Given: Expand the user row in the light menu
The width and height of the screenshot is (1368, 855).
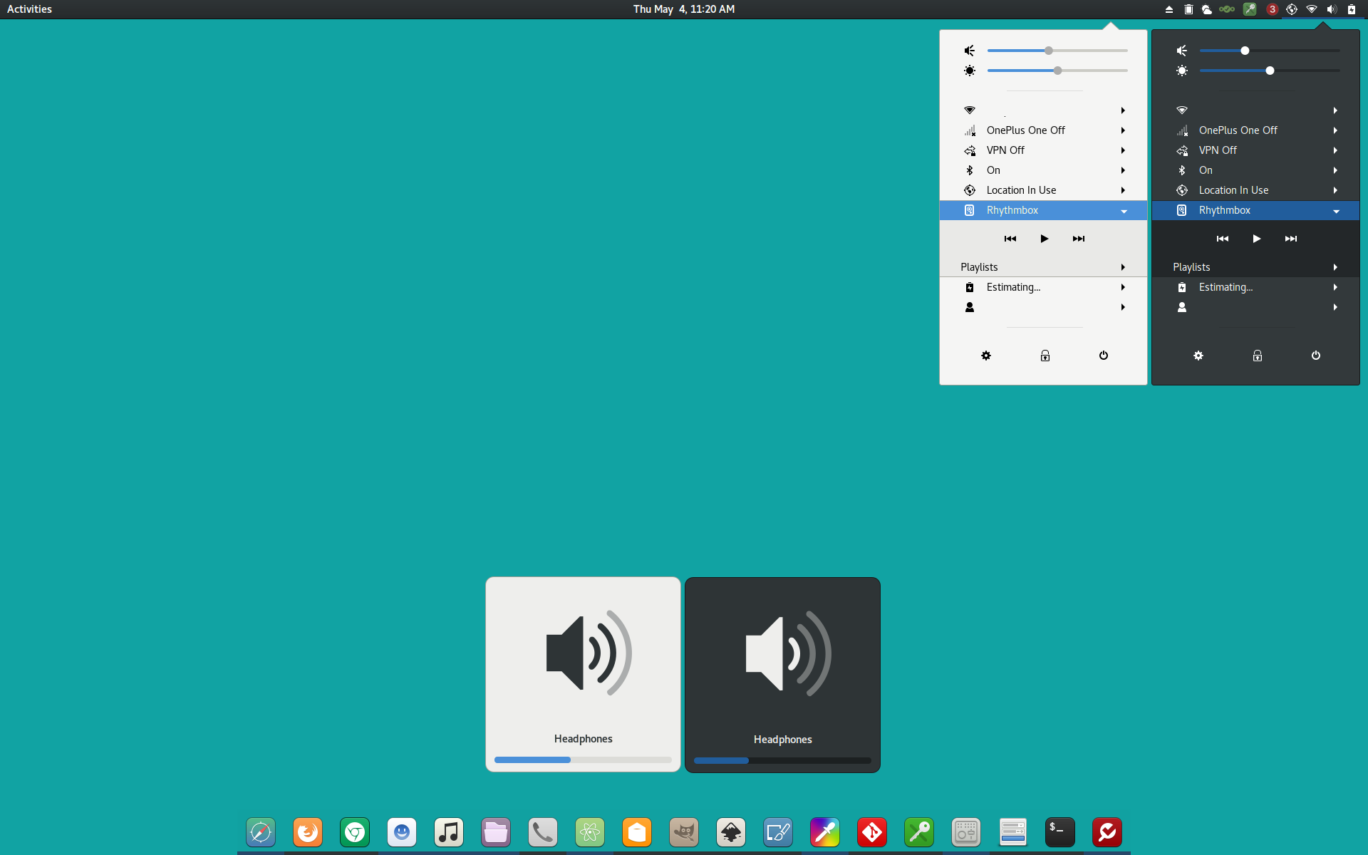Looking at the screenshot, I should click(1043, 307).
